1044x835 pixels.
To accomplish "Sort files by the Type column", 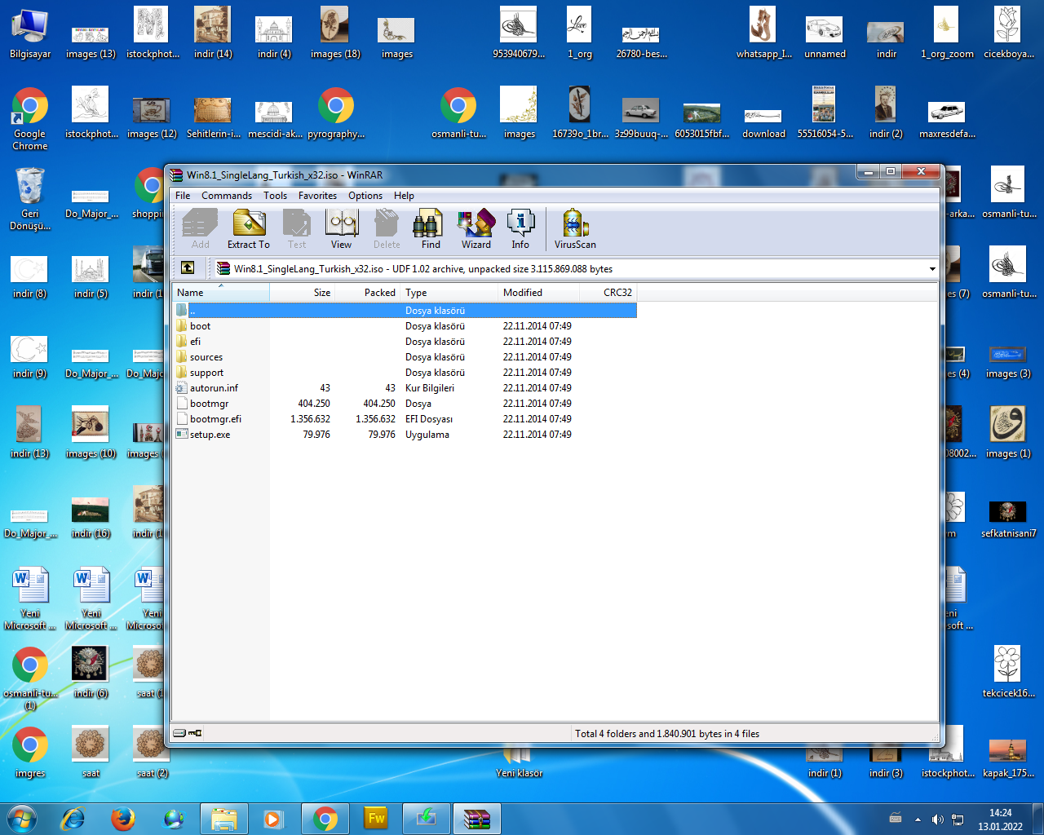I will tap(449, 293).
